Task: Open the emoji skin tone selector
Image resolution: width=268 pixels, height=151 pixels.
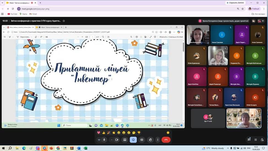Action: tap(168, 133)
